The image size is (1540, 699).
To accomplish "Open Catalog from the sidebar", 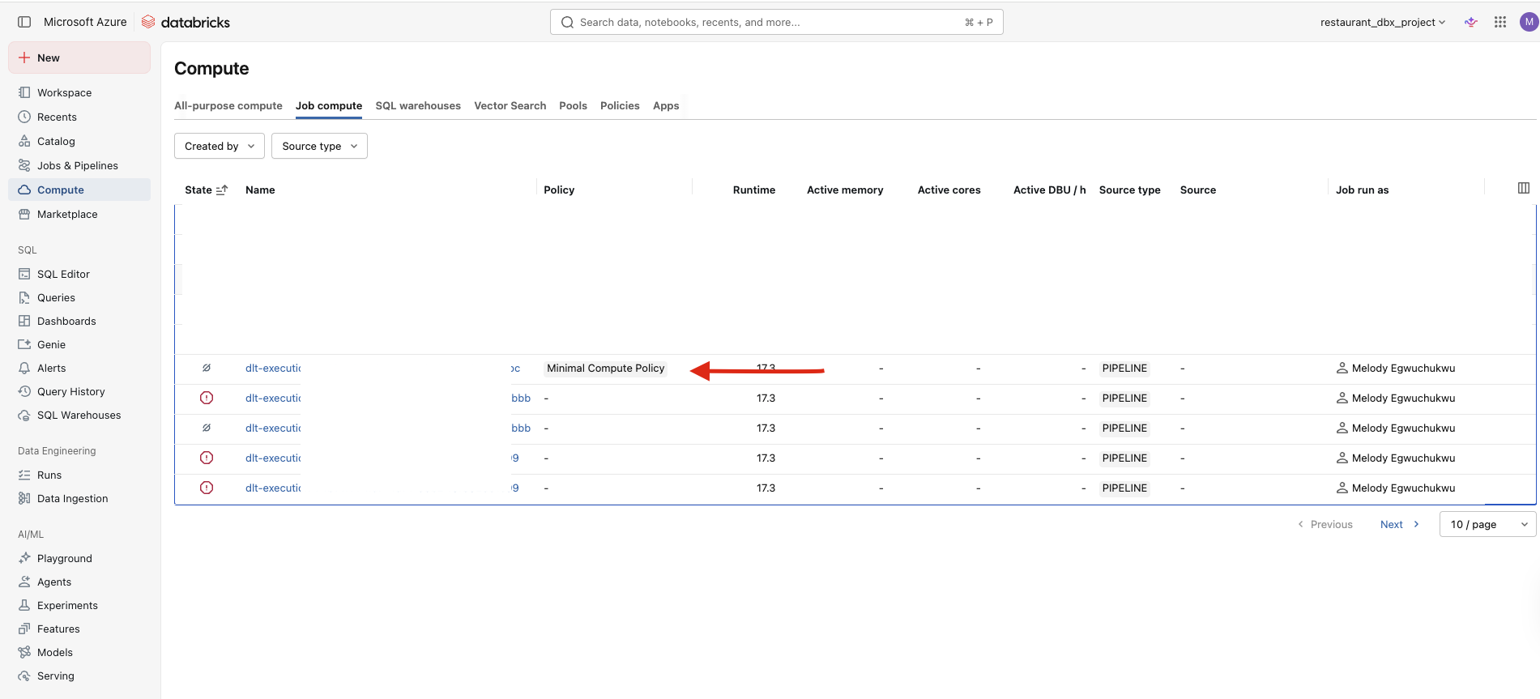I will point(56,141).
